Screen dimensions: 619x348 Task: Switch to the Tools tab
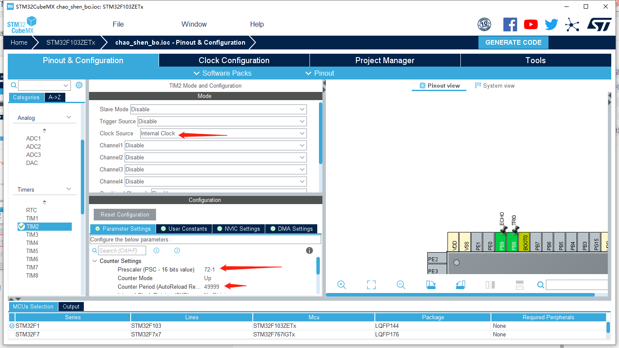click(x=536, y=60)
